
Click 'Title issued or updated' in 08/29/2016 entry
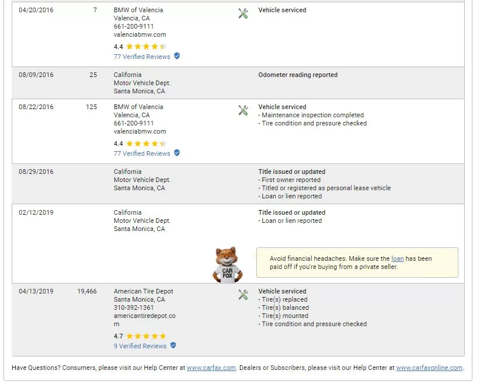click(x=291, y=172)
